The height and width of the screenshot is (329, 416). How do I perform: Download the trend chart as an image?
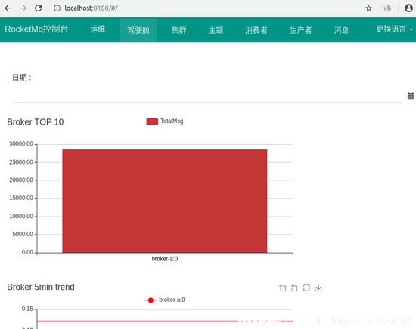[318, 287]
